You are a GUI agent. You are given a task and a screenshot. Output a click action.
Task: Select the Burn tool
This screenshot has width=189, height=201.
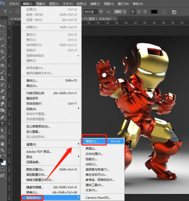[x=2, y=111]
